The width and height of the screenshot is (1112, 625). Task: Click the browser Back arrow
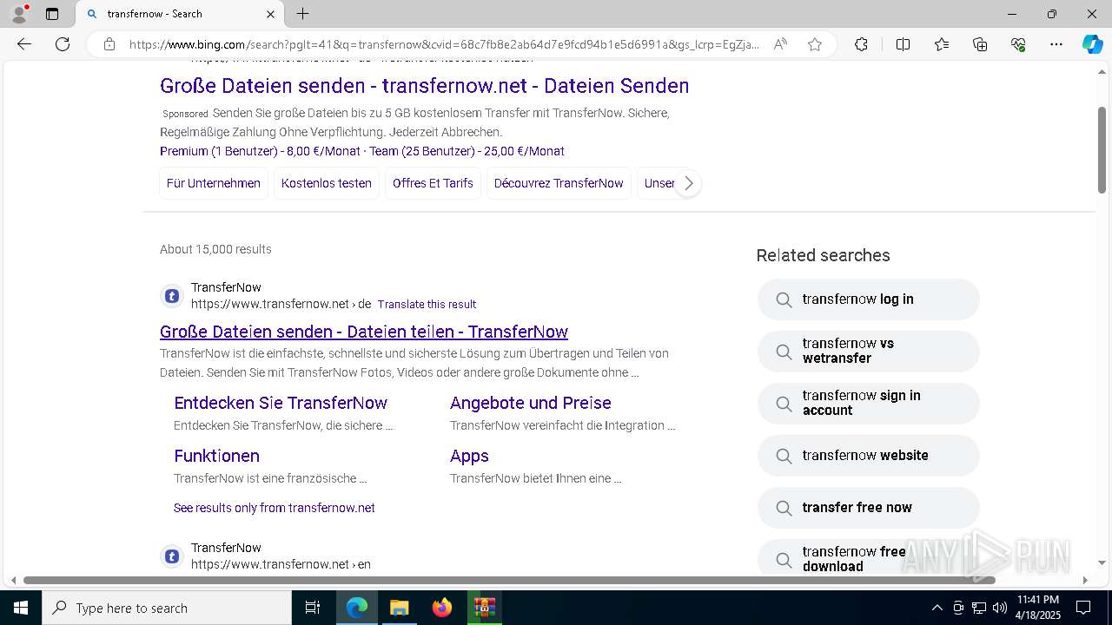click(x=24, y=44)
